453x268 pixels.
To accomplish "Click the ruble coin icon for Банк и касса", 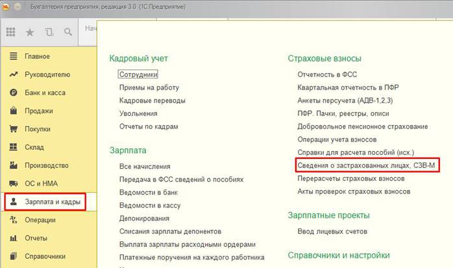I will (12, 93).
